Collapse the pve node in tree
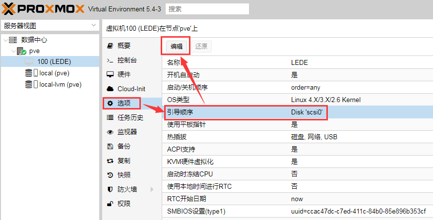The image size is (433, 220). tap(12, 51)
